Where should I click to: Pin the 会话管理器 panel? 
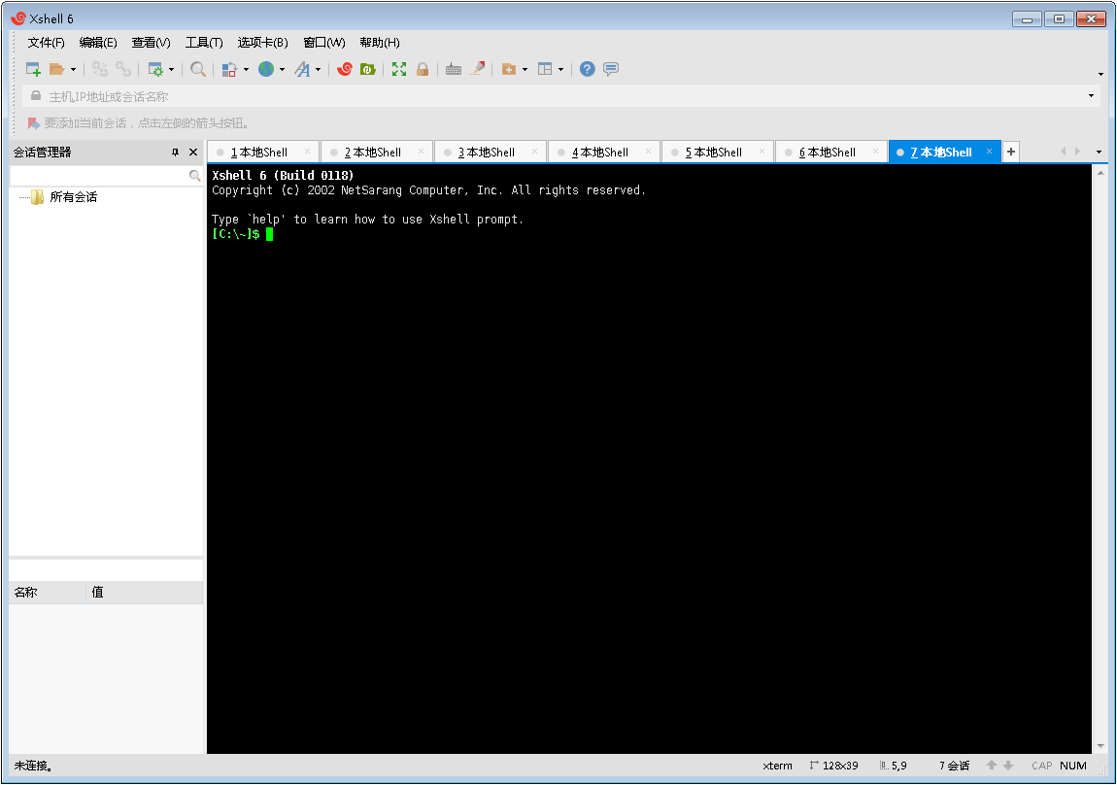tap(175, 153)
